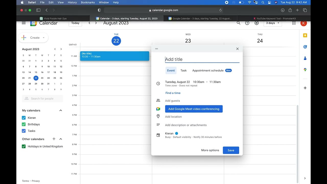The width and height of the screenshot is (327, 184).
Task: Show previous month in mini calendar
Action: (x=55, y=49)
